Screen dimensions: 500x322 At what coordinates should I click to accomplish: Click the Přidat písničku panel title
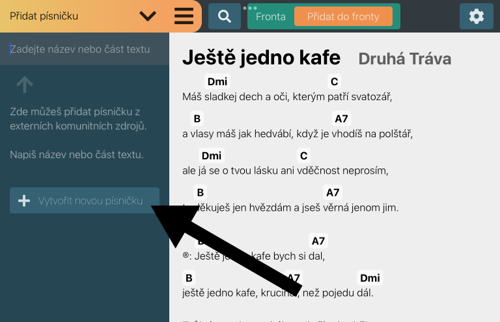(44, 16)
